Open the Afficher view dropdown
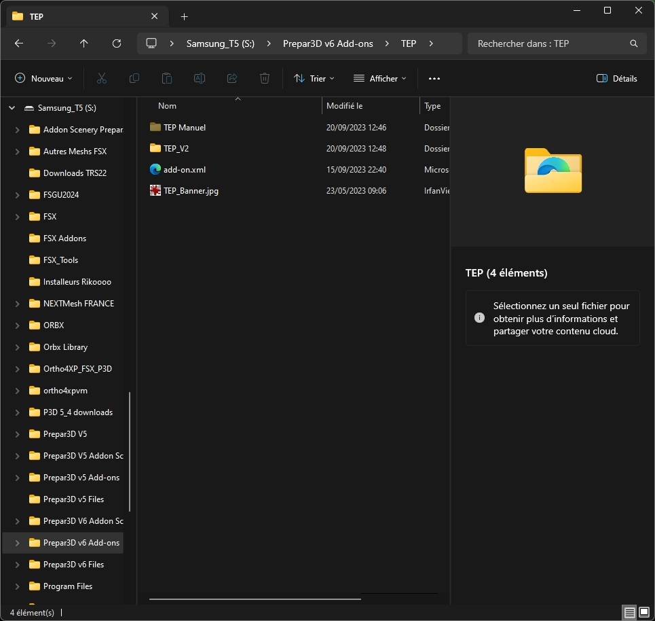This screenshot has width=655, height=621. [380, 79]
